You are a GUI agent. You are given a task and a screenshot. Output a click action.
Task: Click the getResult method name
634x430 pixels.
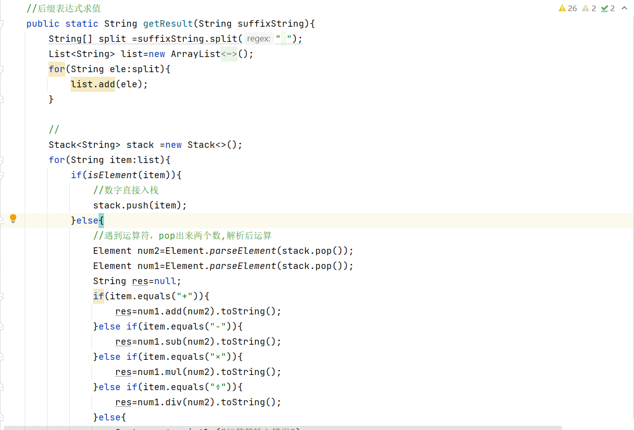click(x=168, y=24)
